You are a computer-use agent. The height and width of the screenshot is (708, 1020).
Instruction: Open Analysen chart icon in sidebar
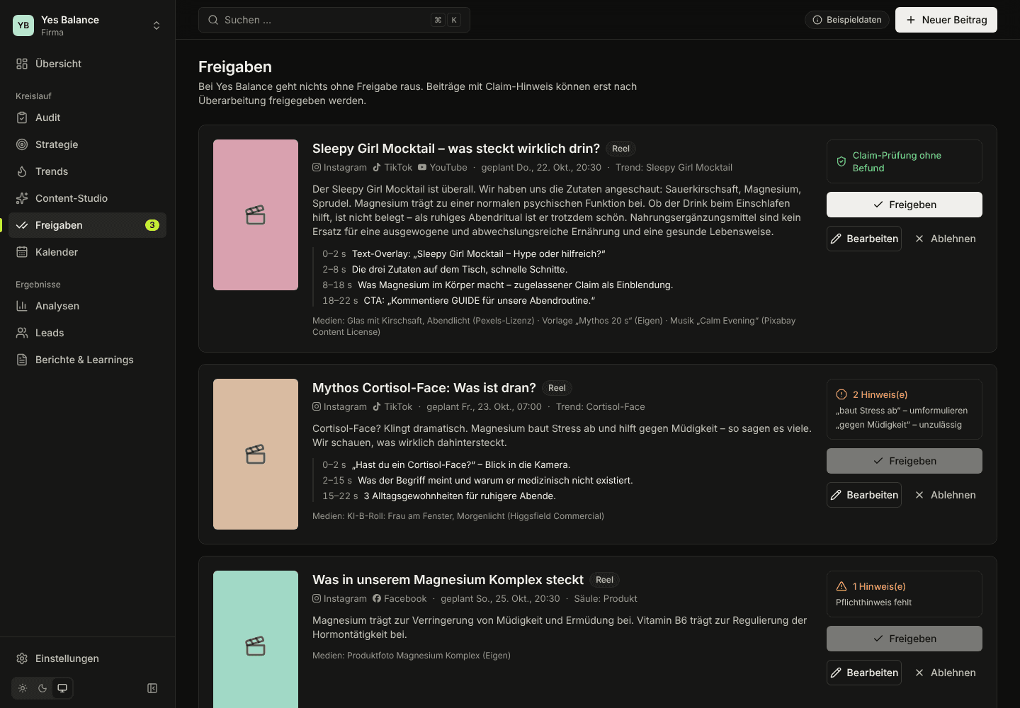tap(22, 306)
